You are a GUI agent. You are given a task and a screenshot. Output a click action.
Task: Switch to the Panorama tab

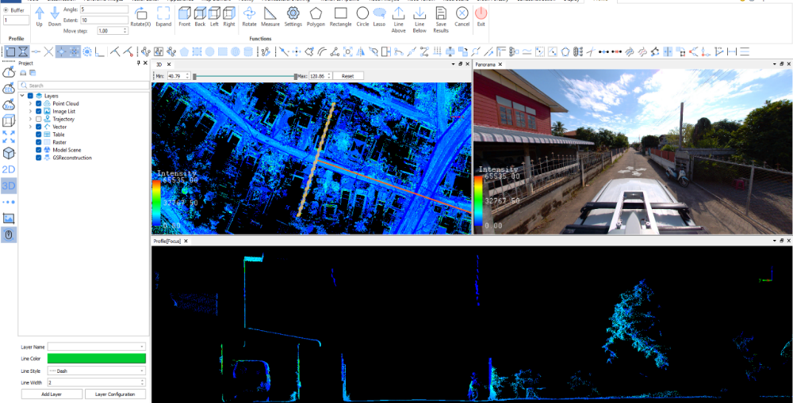click(485, 64)
